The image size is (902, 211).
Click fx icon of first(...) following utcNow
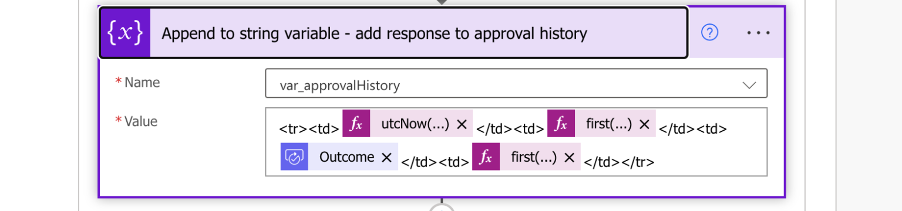point(561,124)
